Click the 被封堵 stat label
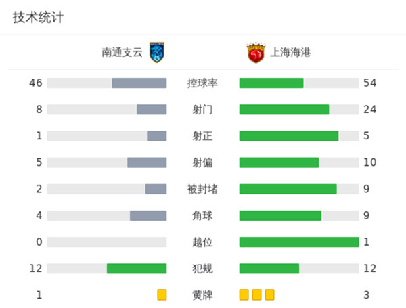The width and height of the screenshot is (406, 308). click(202, 189)
